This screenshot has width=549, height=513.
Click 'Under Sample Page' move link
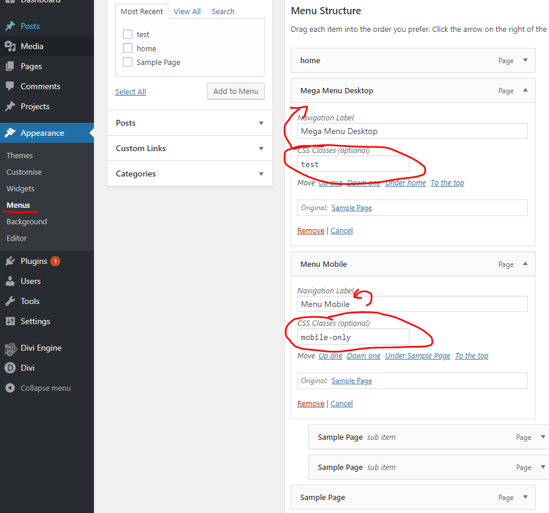pyautogui.click(x=418, y=355)
